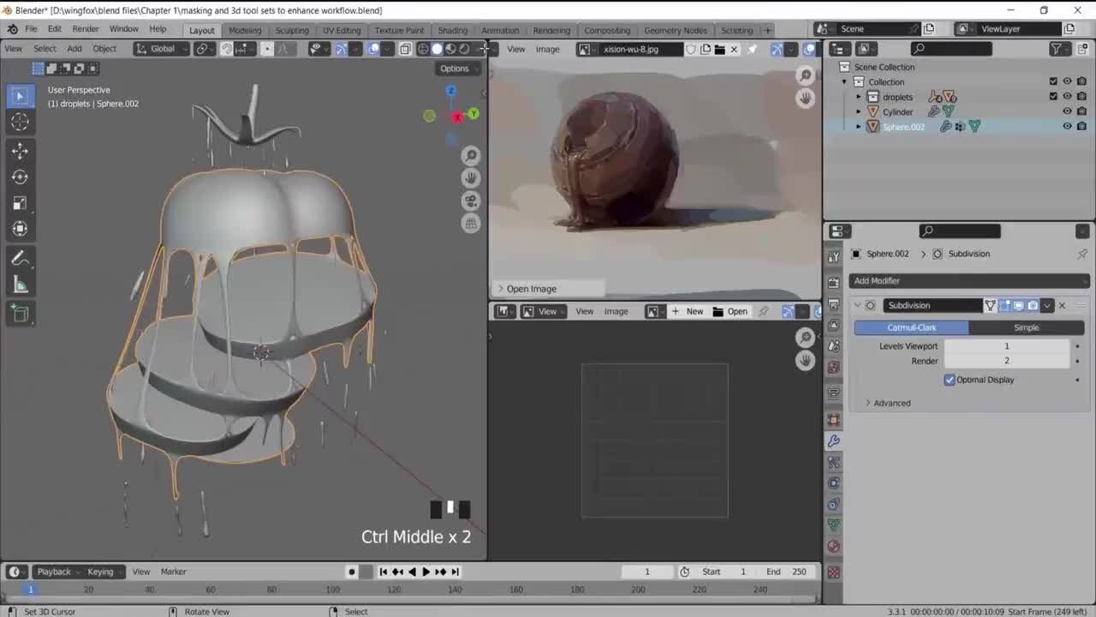Select the Transform tool
Image resolution: width=1096 pixels, height=617 pixels.
point(20,229)
